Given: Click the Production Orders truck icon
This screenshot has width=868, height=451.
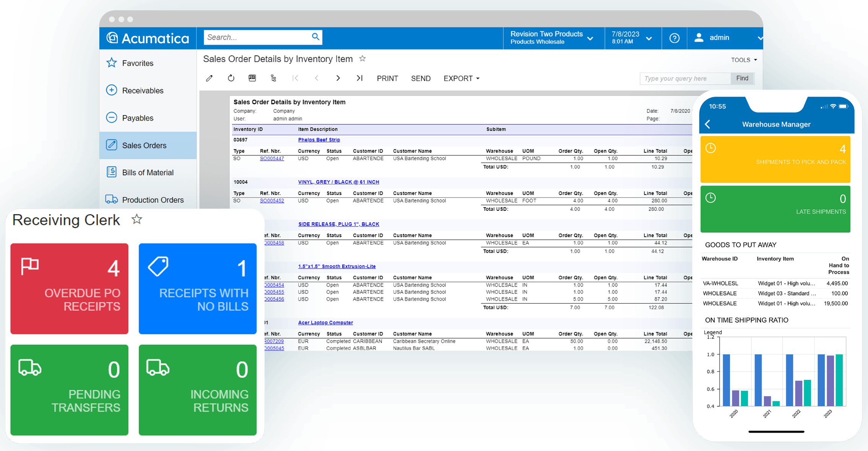Looking at the screenshot, I should tap(111, 199).
